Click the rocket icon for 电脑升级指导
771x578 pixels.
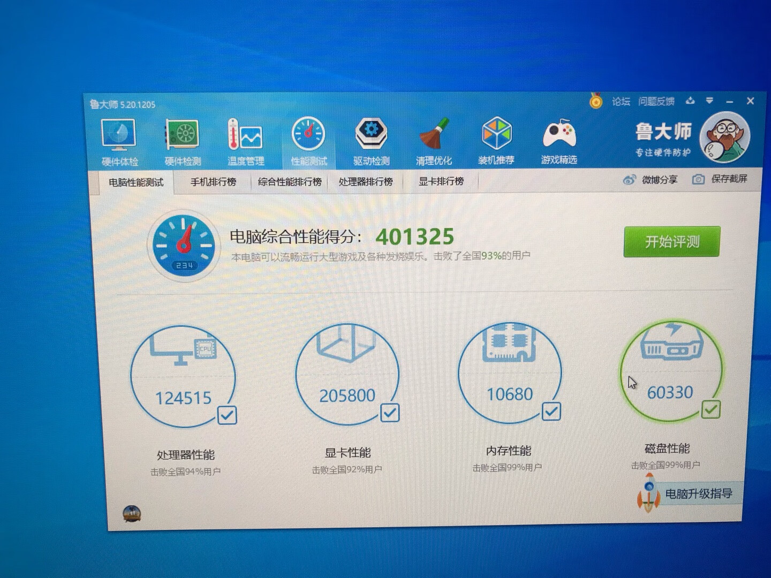(x=648, y=492)
